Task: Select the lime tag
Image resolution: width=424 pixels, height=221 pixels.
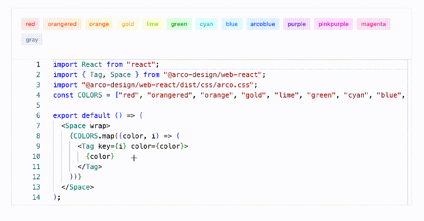Action: (152, 24)
